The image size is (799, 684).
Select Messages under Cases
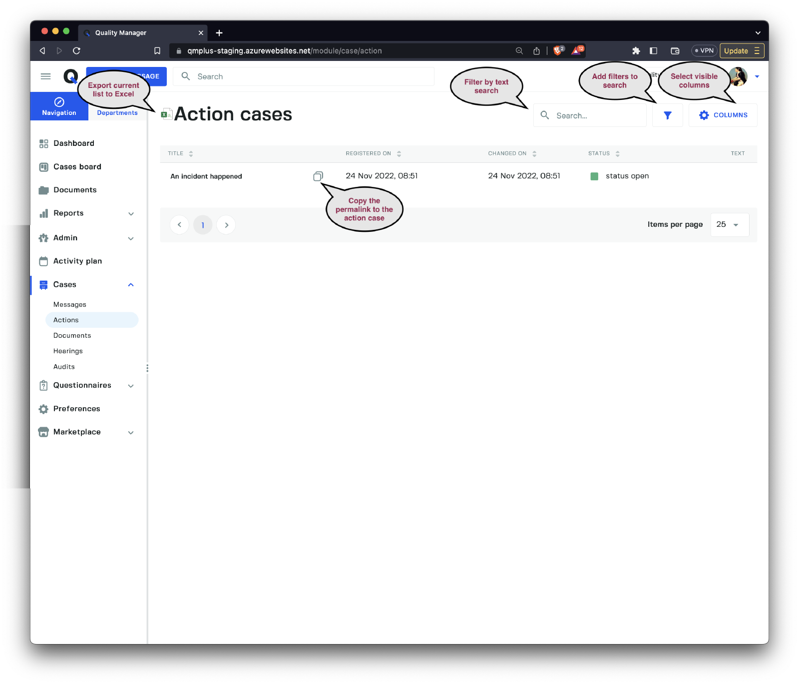70,305
